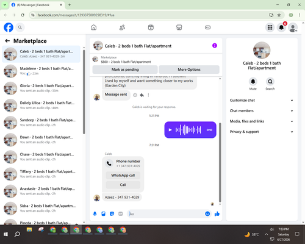Click the back arrow beside Marketplace
Viewport: 305px width, 244px height.
(7, 41)
